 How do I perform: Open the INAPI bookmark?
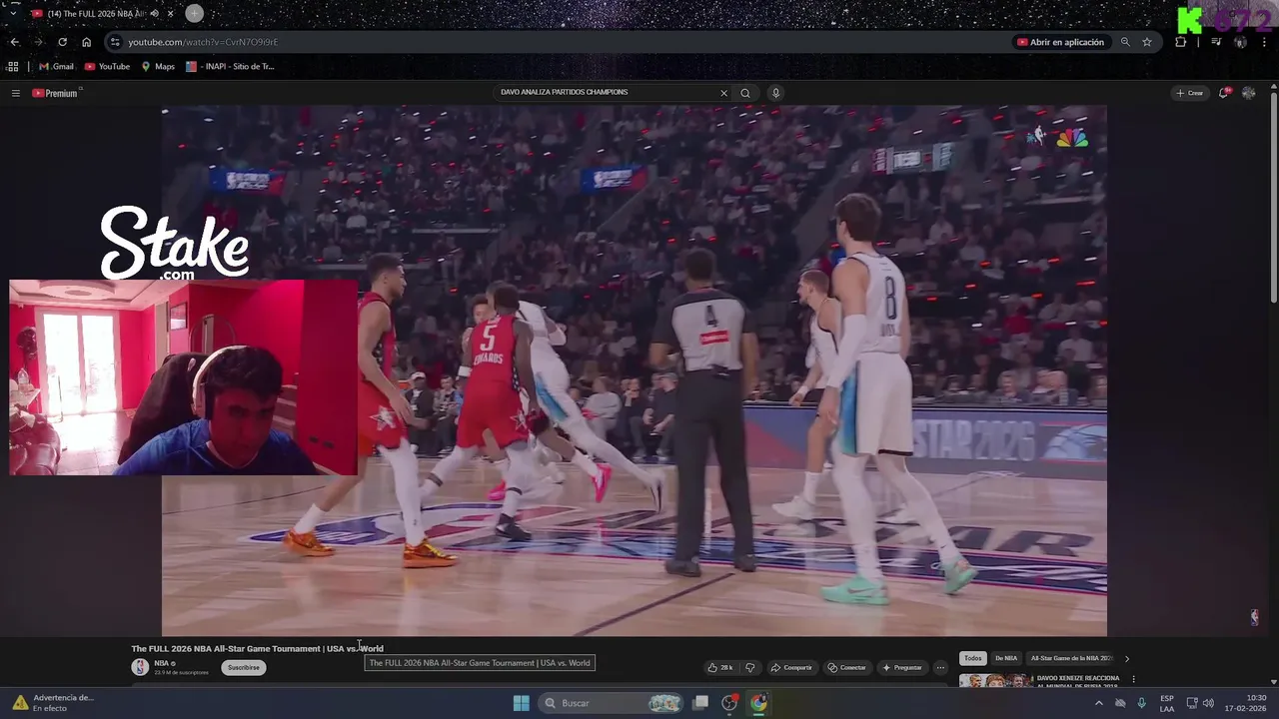coord(230,66)
